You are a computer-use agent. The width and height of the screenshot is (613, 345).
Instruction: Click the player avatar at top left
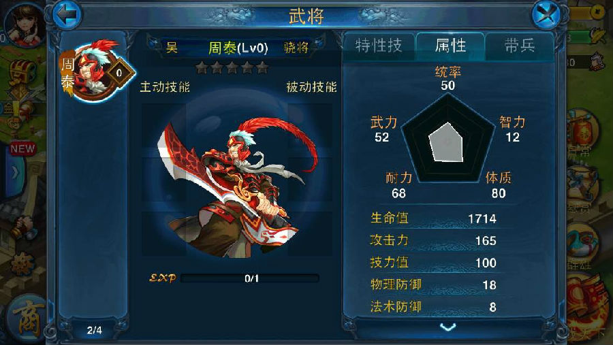coord(25,24)
